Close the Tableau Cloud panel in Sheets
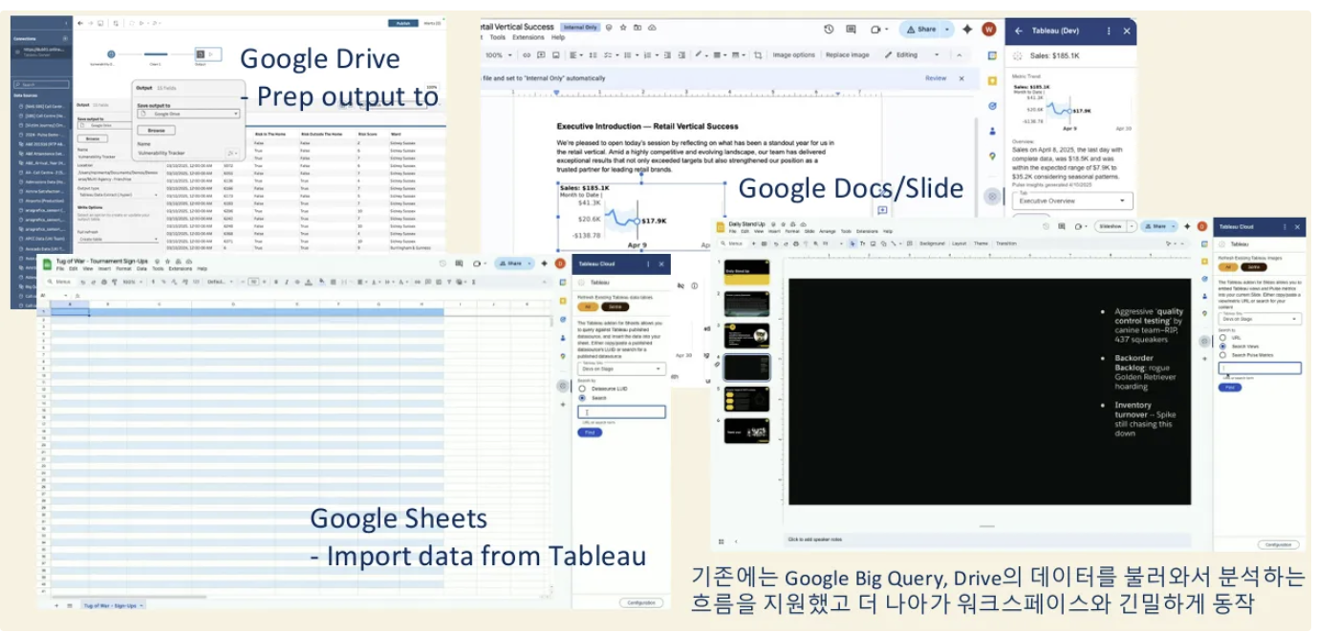This screenshot has height=633, width=1317. 662,264
